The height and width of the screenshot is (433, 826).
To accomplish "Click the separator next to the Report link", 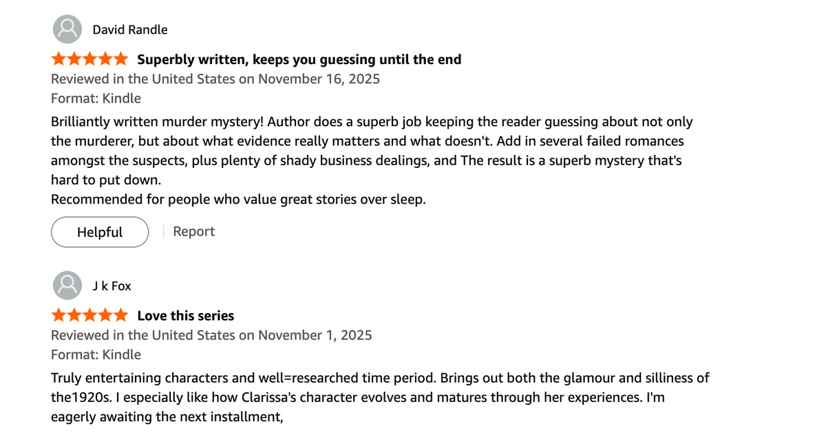I will [x=164, y=231].
